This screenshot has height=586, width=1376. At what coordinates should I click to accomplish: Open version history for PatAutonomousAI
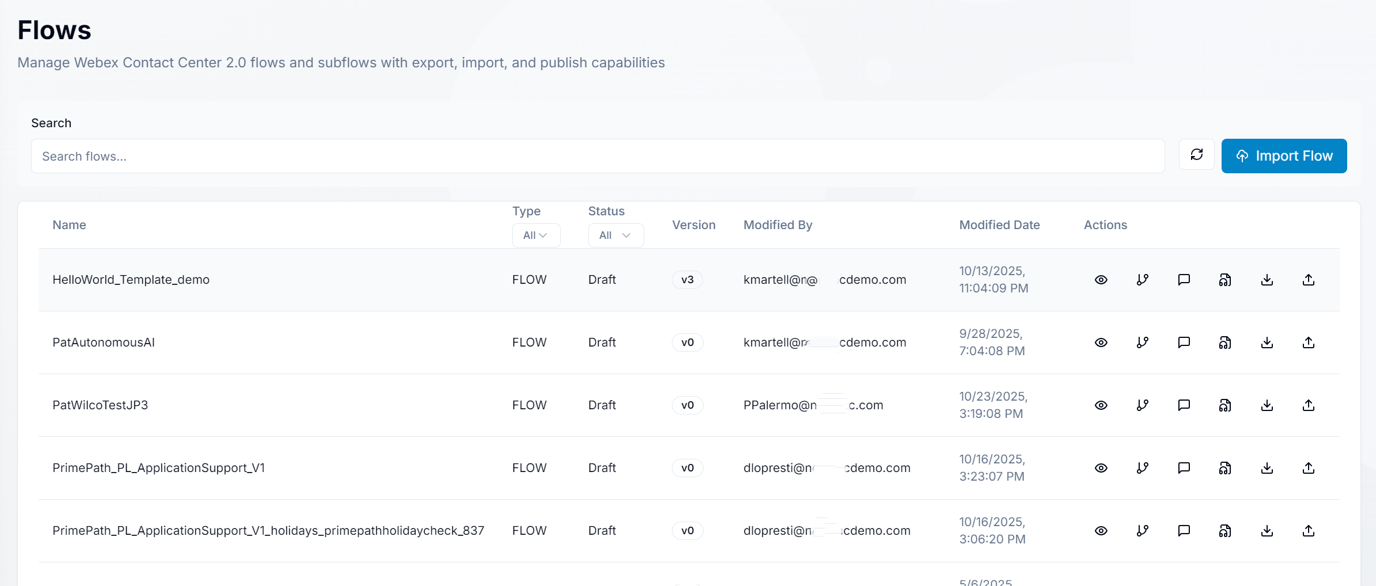pos(1143,342)
